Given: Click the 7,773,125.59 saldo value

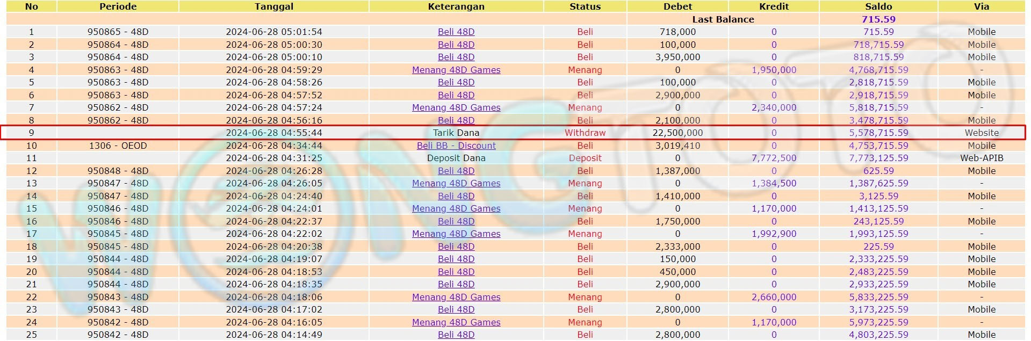Looking at the screenshot, I should point(878,158).
